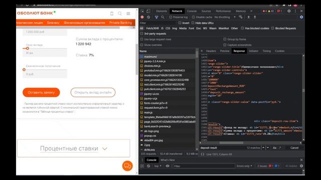Open the Errors only level dropdown
This screenshot has height=180, width=321.
click(244, 166)
